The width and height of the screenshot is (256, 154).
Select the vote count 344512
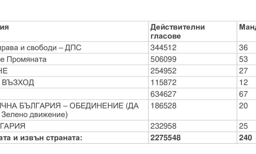163,48
